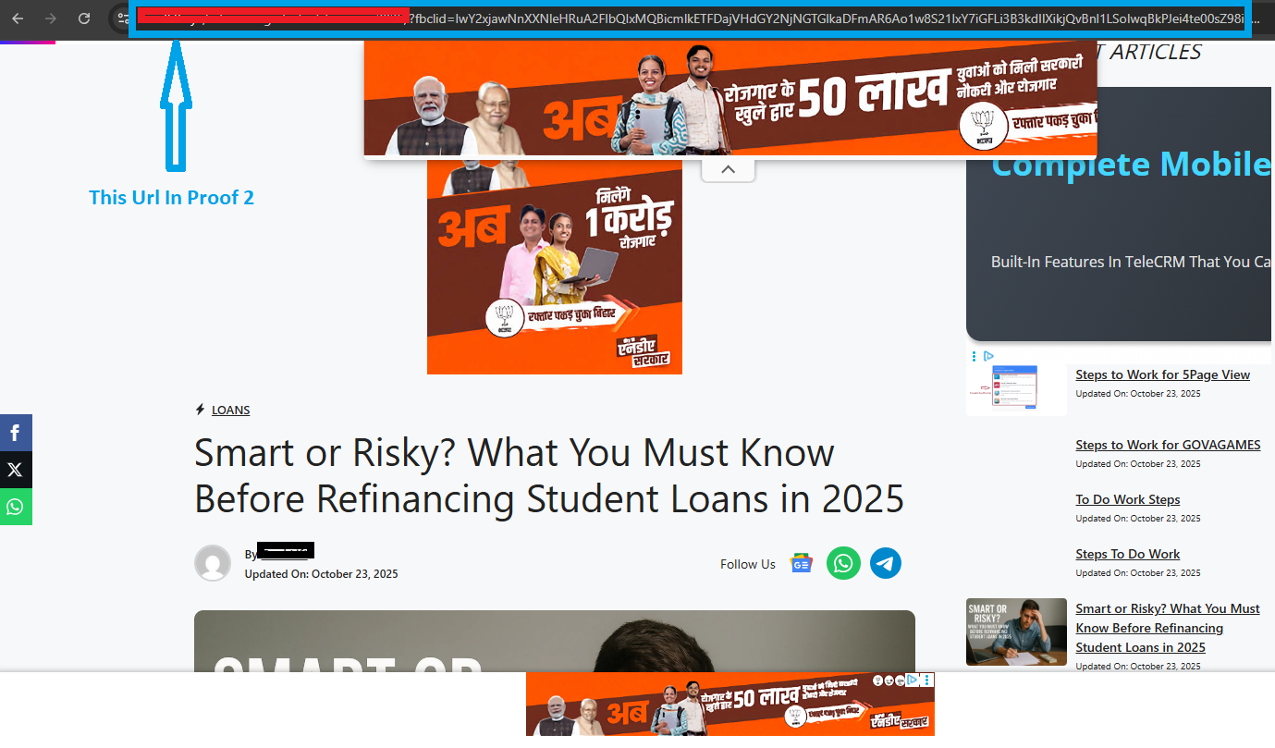1275x748 pixels.
Task: Share article via WhatsApp sidebar icon
Action: (x=16, y=507)
